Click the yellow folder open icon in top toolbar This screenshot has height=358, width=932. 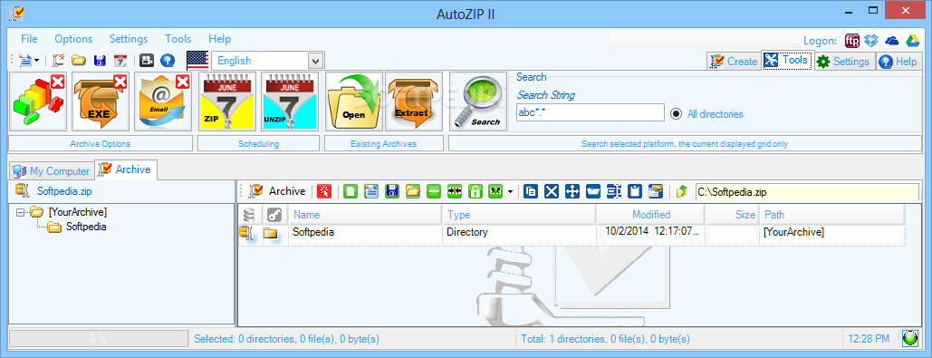pos(79,60)
